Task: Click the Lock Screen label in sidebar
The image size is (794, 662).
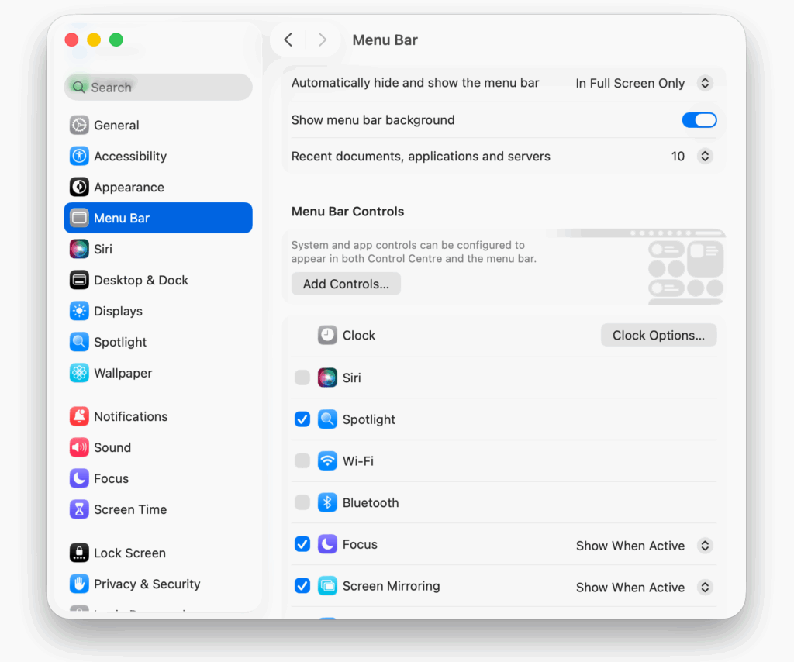Action: (129, 553)
